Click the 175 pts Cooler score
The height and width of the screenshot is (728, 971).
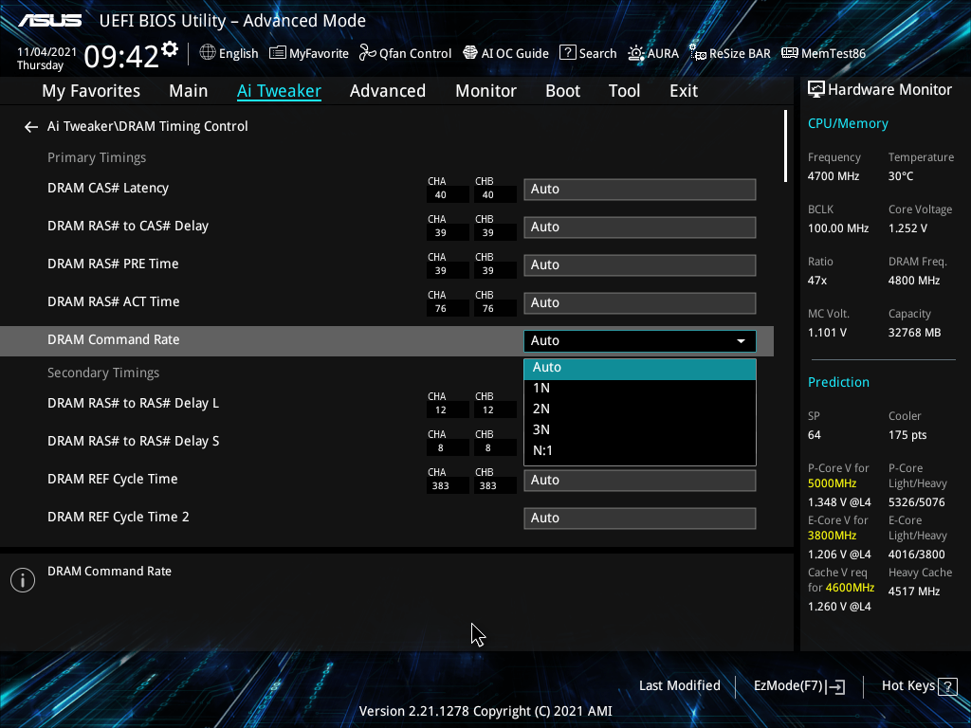(x=907, y=435)
